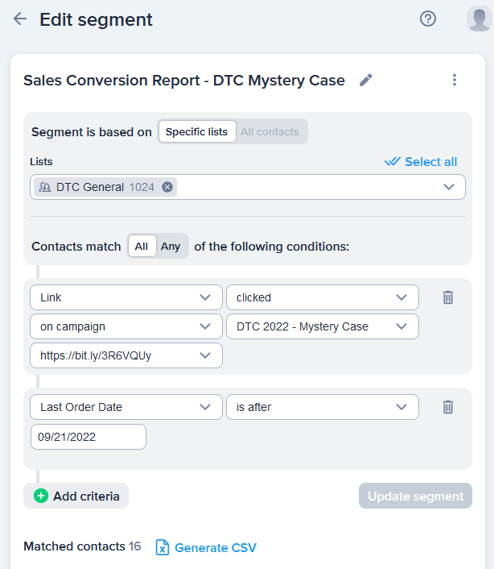This screenshot has width=494, height=569.
Task: Open help via the question mark icon
Action: tap(428, 19)
